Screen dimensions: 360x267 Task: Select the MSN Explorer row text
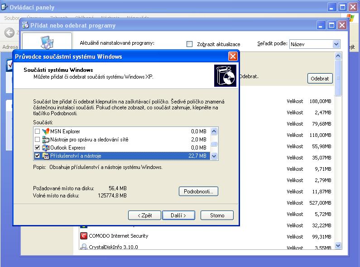[x=65, y=131]
